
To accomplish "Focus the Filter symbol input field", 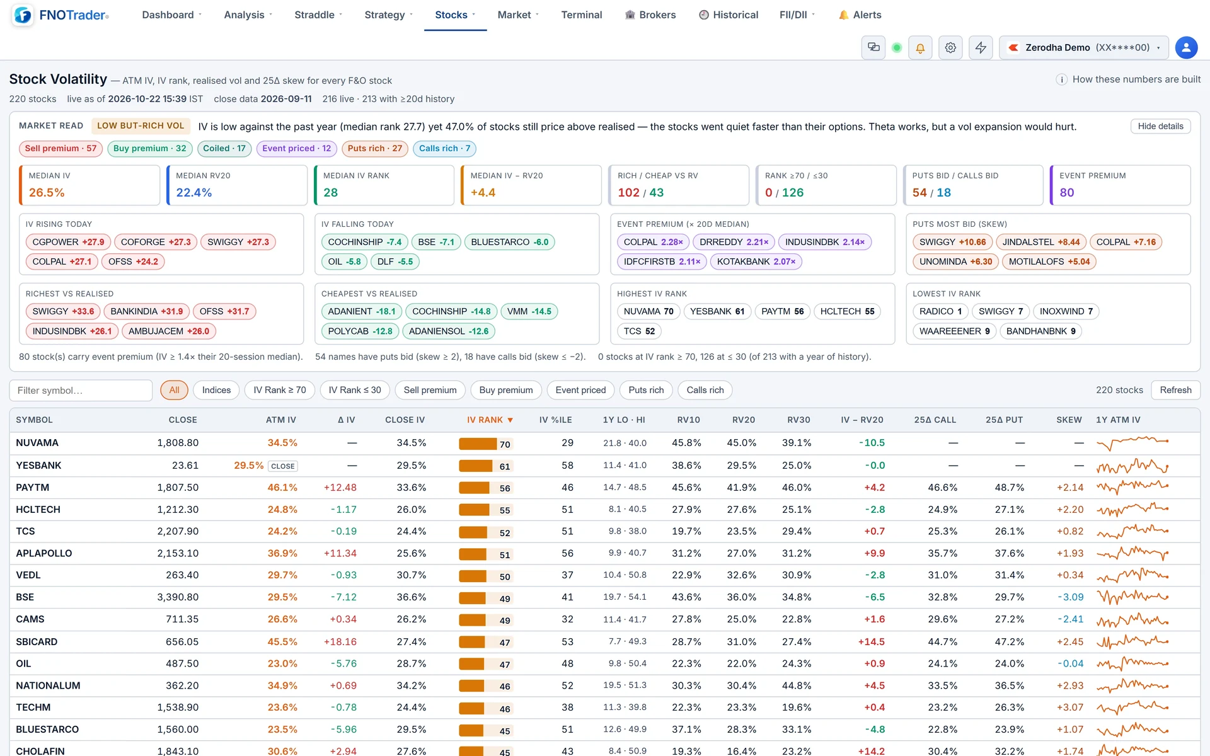I will tap(81, 390).
